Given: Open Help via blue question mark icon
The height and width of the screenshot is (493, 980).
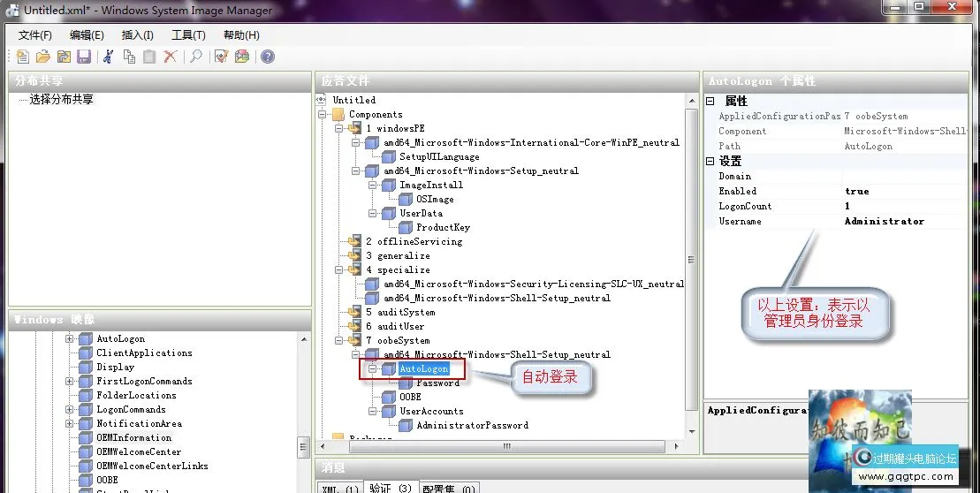Looking at the screenshot, I should pos(267,57).
